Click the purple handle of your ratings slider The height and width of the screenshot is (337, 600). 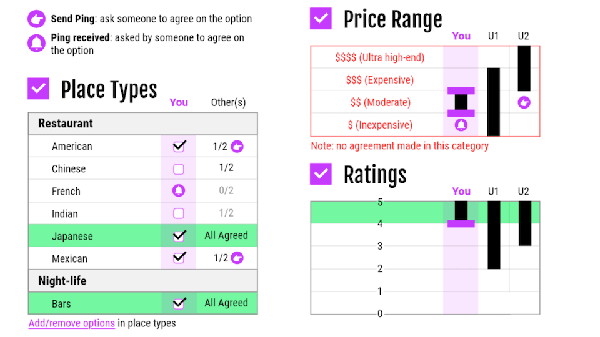[461, 223]
